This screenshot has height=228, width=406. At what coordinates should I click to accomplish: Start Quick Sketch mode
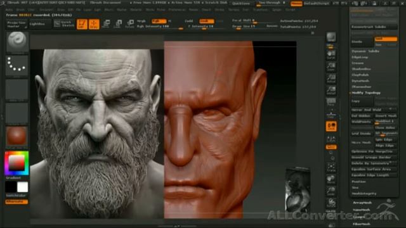point(64,24)
